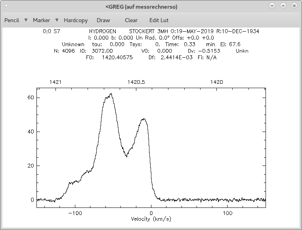Minimize the GREG window
The height and width of the screenshot is (230, 302).
272,6
